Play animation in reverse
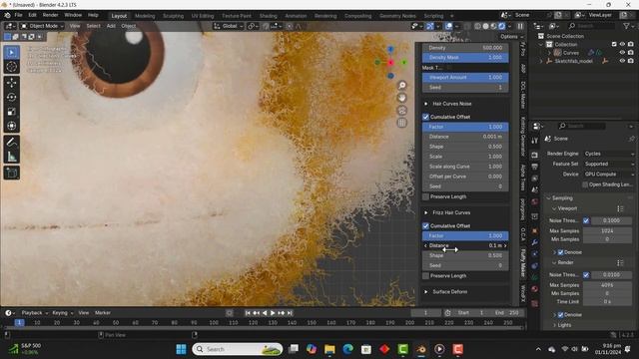Screen dimensions: 639x359 (x=265, y=313)
